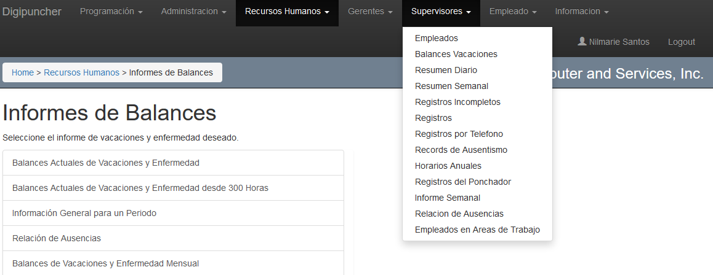This screenshot has height=275, width=713.
Task: Open Balances Actuales de Vacaciones y Enfermedad report
Action: pyautogui.click(x=106, y=163)
